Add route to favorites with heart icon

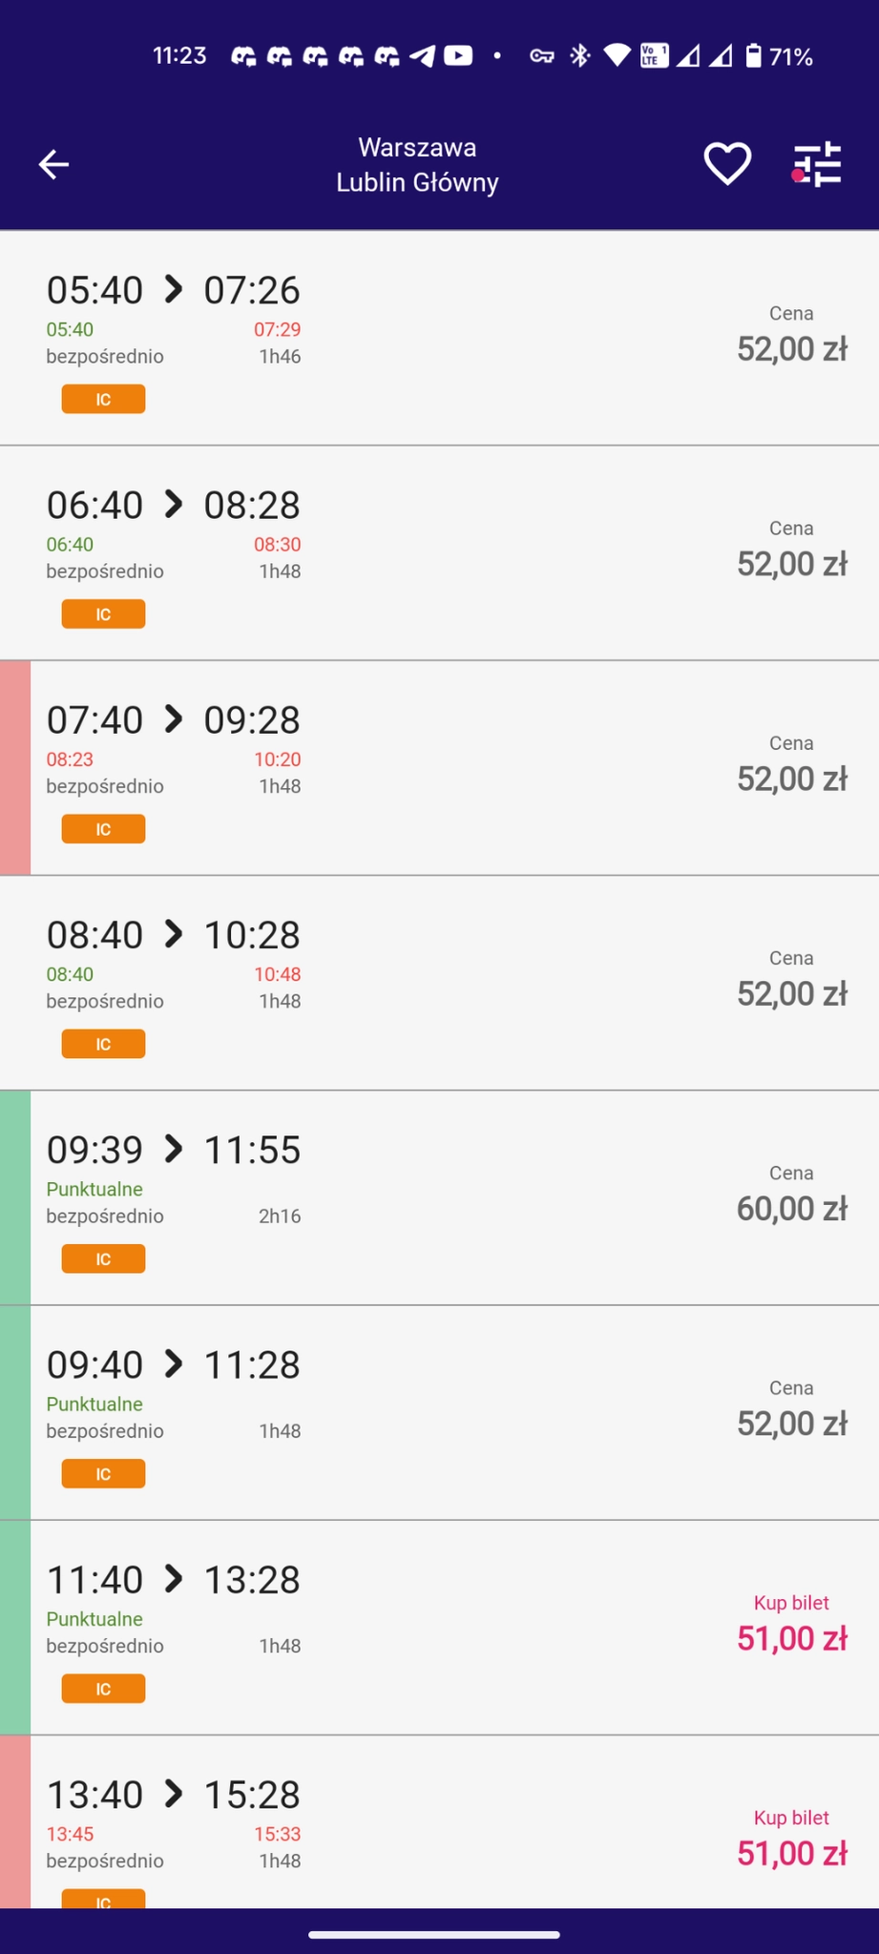(x=727, y=164)
